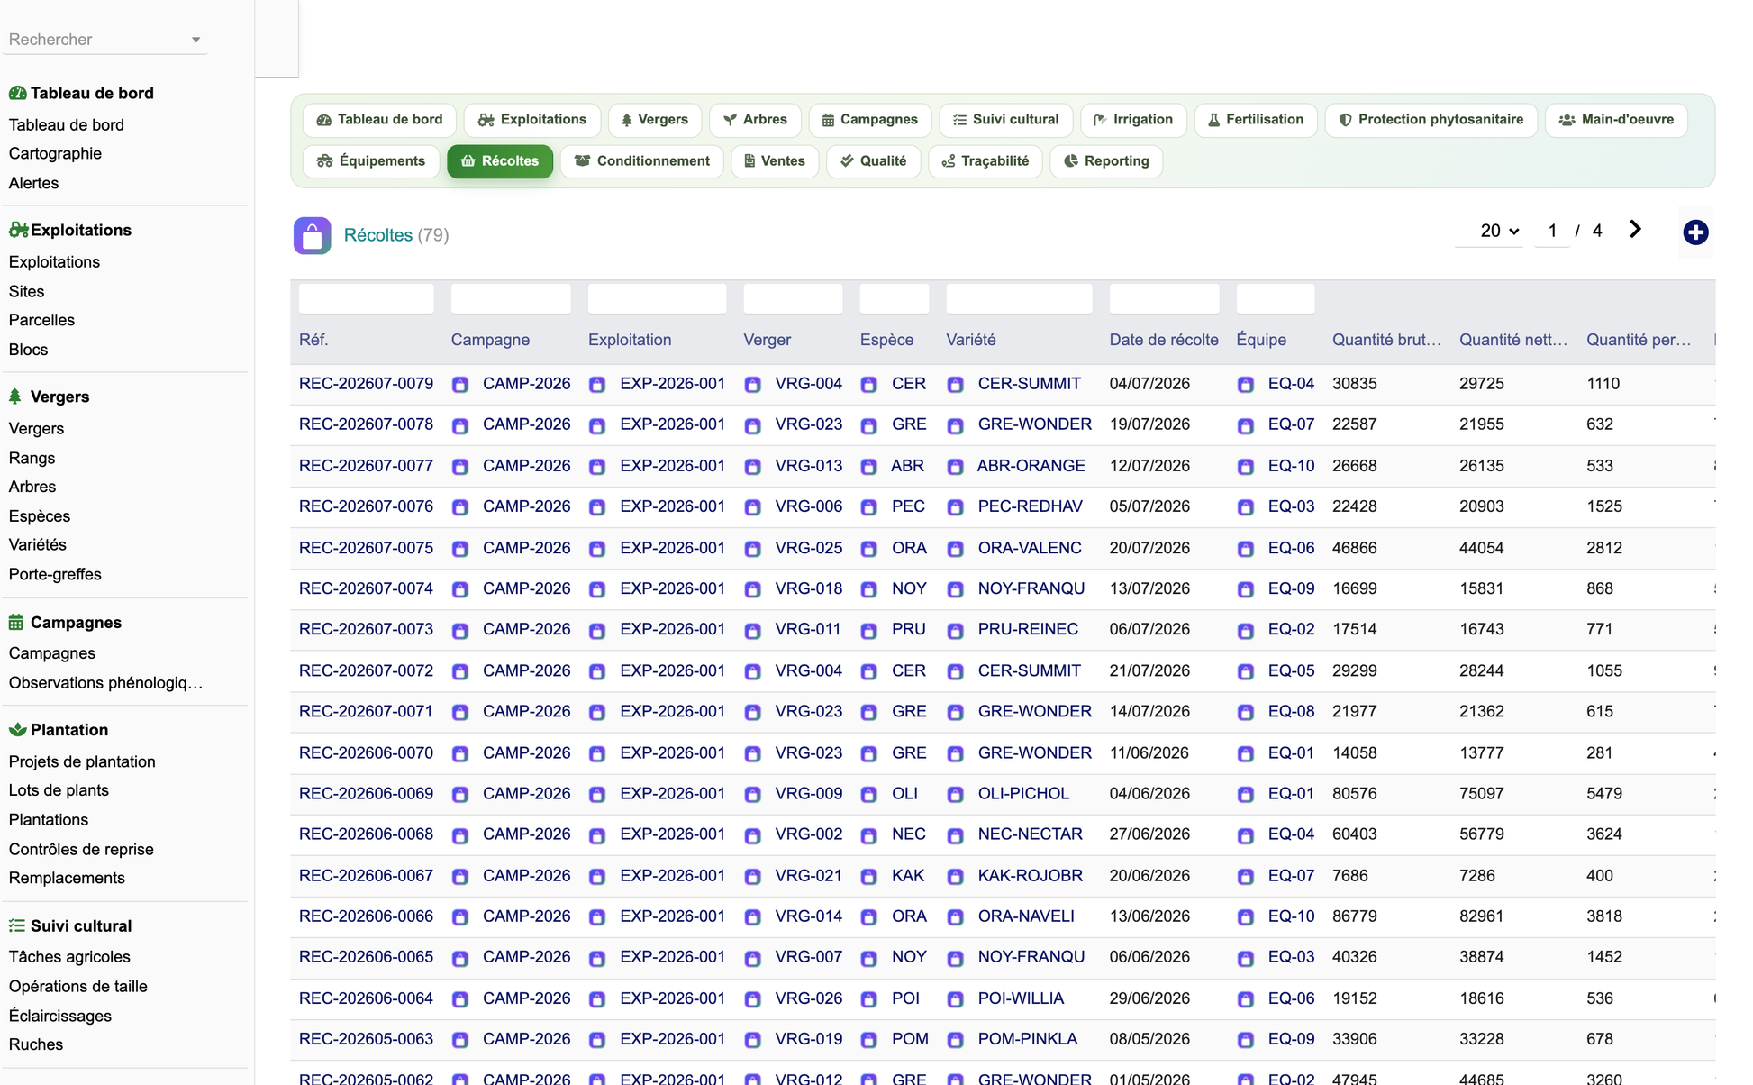Open the CER-SUMMIT variety link in row 0072

pyautogui.click(x=1029, y=670)
